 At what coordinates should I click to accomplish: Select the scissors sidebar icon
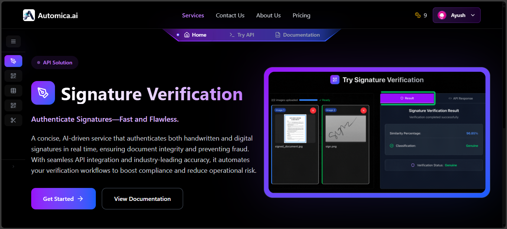click(13, 120)
